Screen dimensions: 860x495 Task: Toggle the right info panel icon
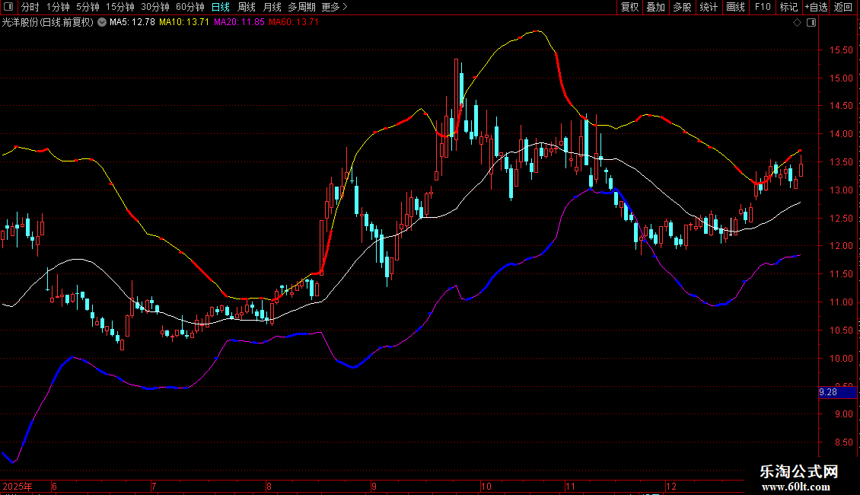tap(811, 23)
